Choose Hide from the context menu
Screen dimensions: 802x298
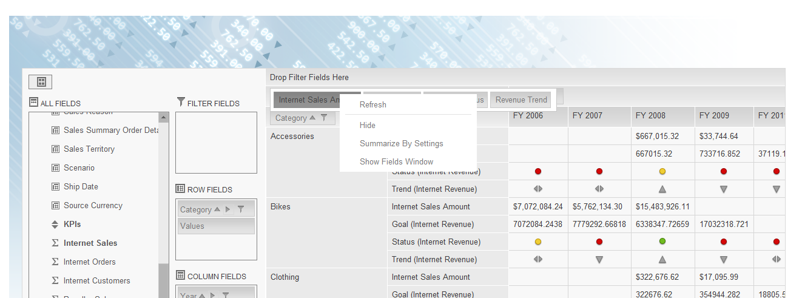tap(368, 125)
